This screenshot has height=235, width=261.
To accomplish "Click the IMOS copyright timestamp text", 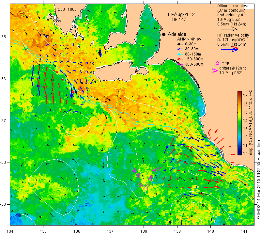I will tap(258, 180).
